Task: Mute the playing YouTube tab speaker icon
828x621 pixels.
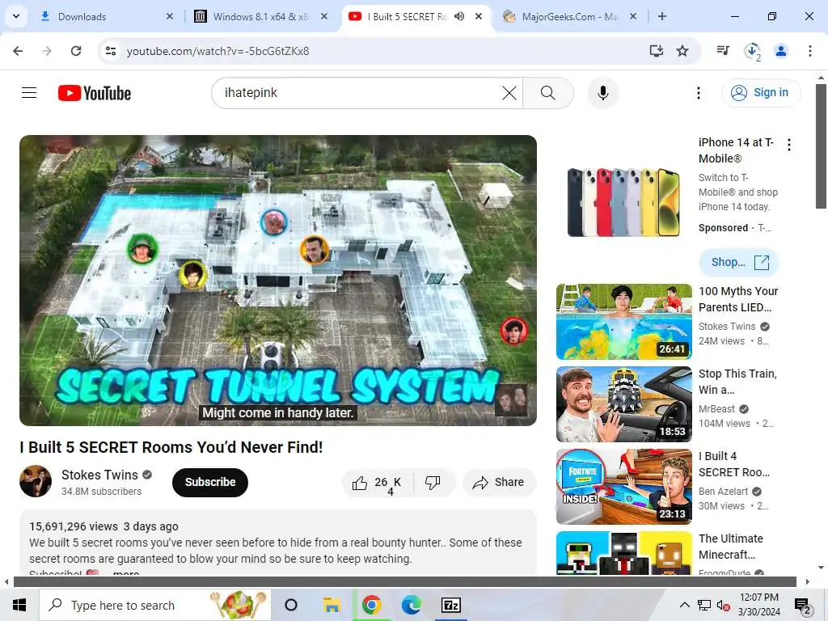Action: point(459,16)
